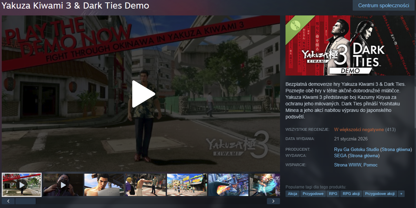Select the Akcja tag
This screenshot has height=208, width=416.
click(292, 194)
